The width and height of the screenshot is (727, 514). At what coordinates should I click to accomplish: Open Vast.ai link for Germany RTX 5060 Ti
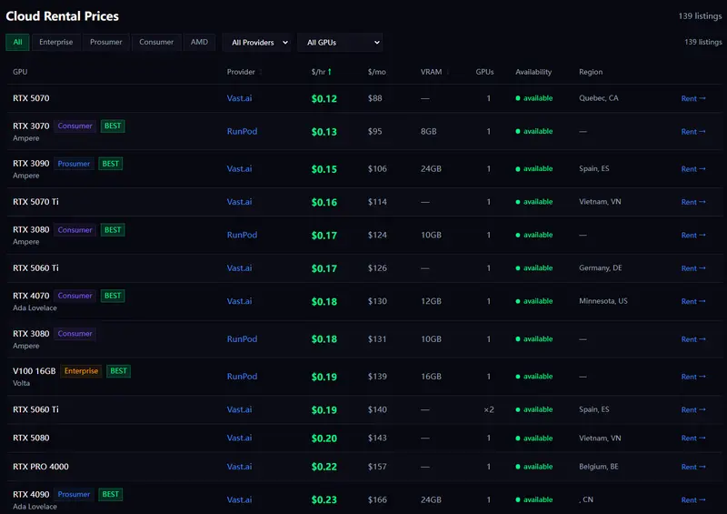pyautogui.click(x=239, y=267)
